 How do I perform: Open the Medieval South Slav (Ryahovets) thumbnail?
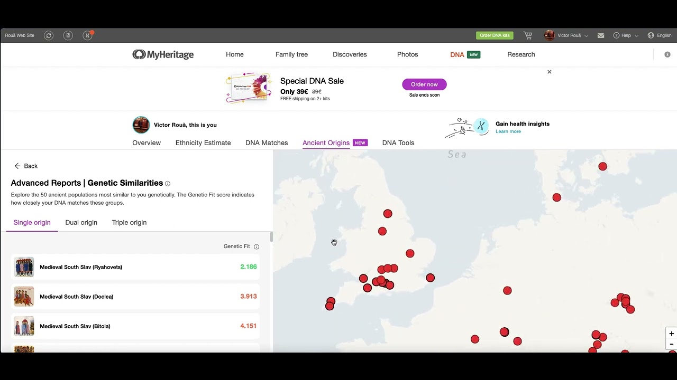click(24, 267)
